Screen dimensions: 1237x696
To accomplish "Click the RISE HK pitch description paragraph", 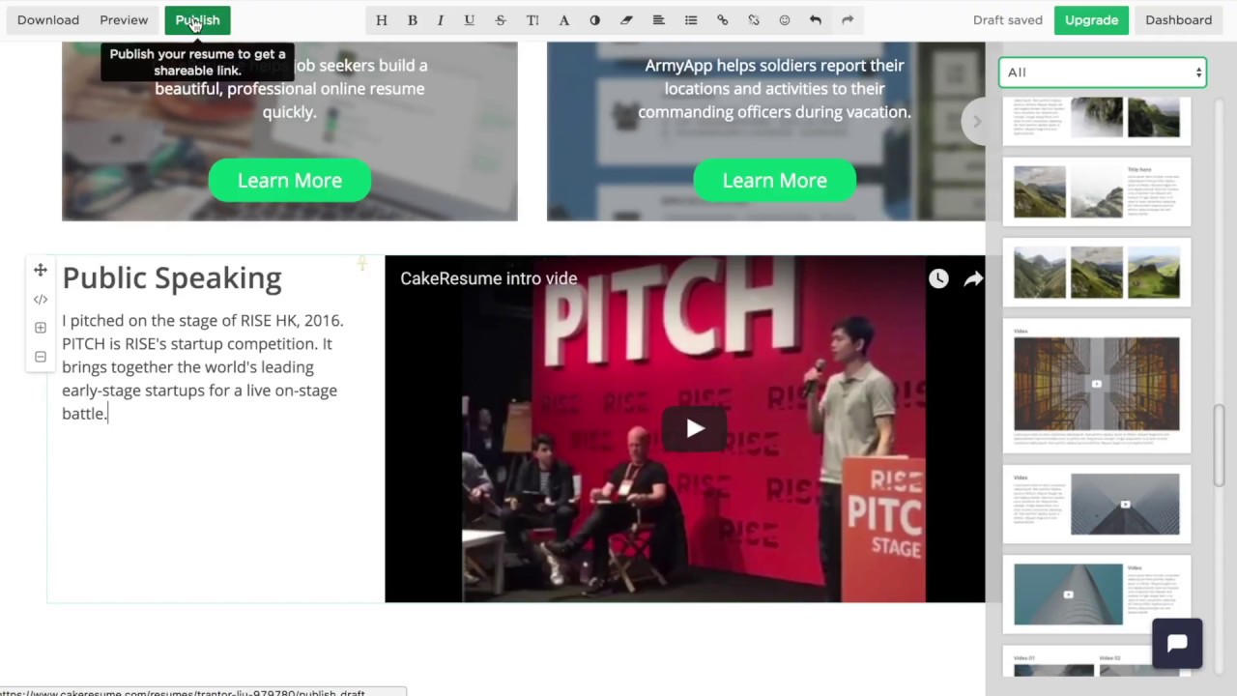I will [203, 367].
